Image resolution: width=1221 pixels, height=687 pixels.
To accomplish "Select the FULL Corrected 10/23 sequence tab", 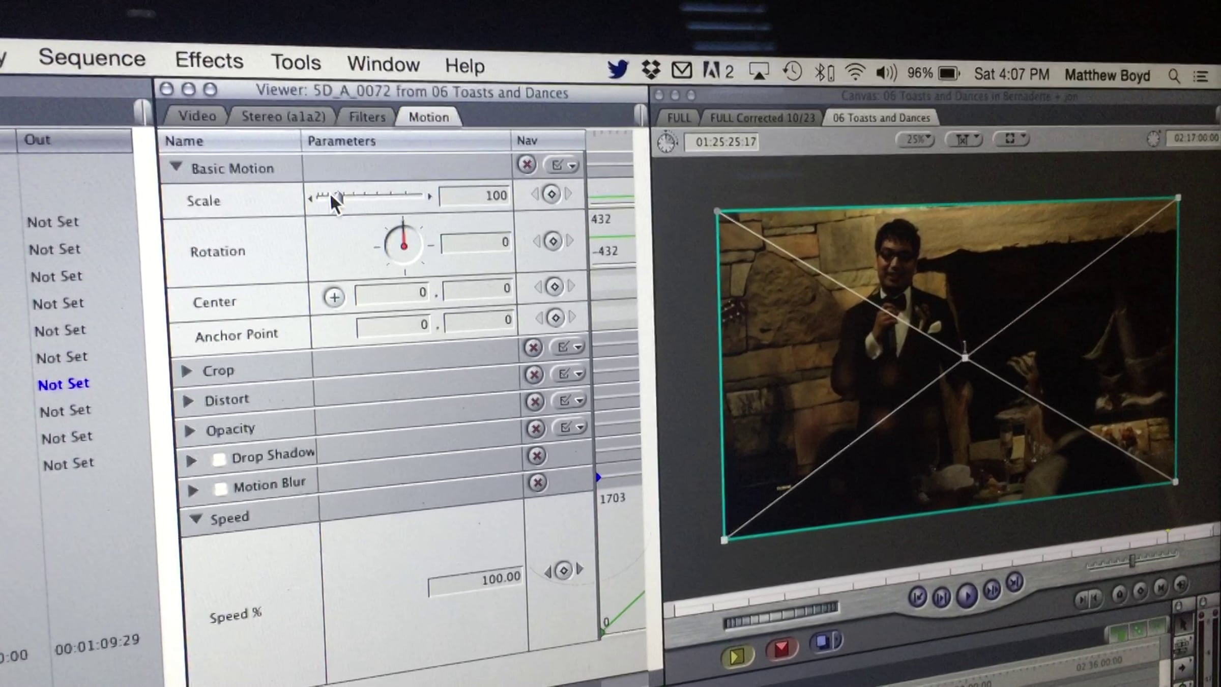I will point(762,118).
